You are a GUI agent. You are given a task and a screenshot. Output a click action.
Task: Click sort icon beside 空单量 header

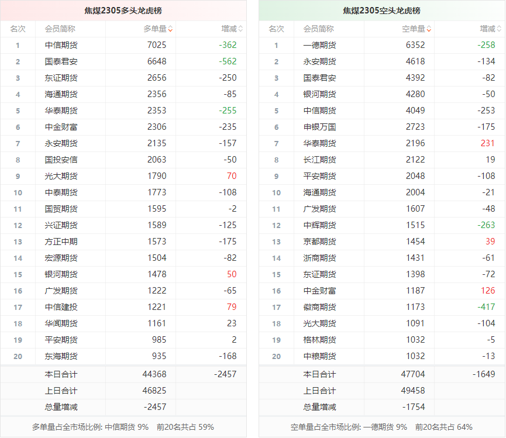point(429,29)
